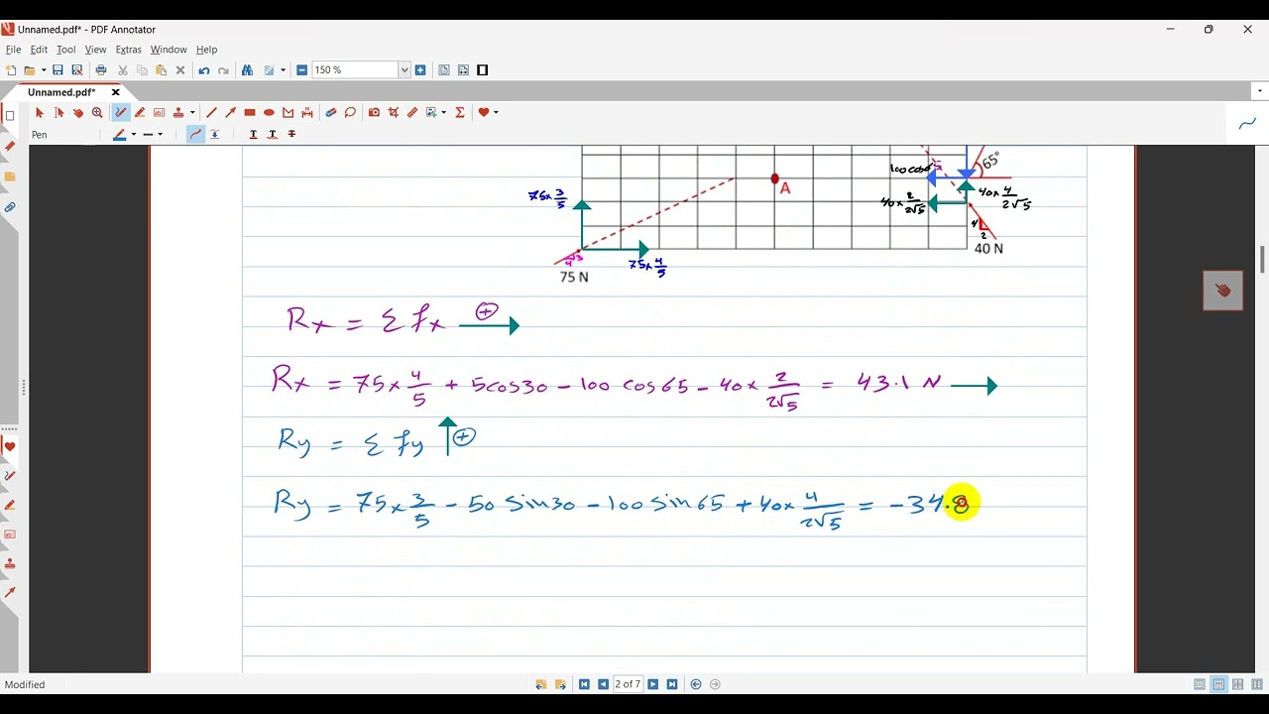This screenshot has width=1269, height=714.
Task: Toggle strikethrough markup style
Action: click(291, 134)
